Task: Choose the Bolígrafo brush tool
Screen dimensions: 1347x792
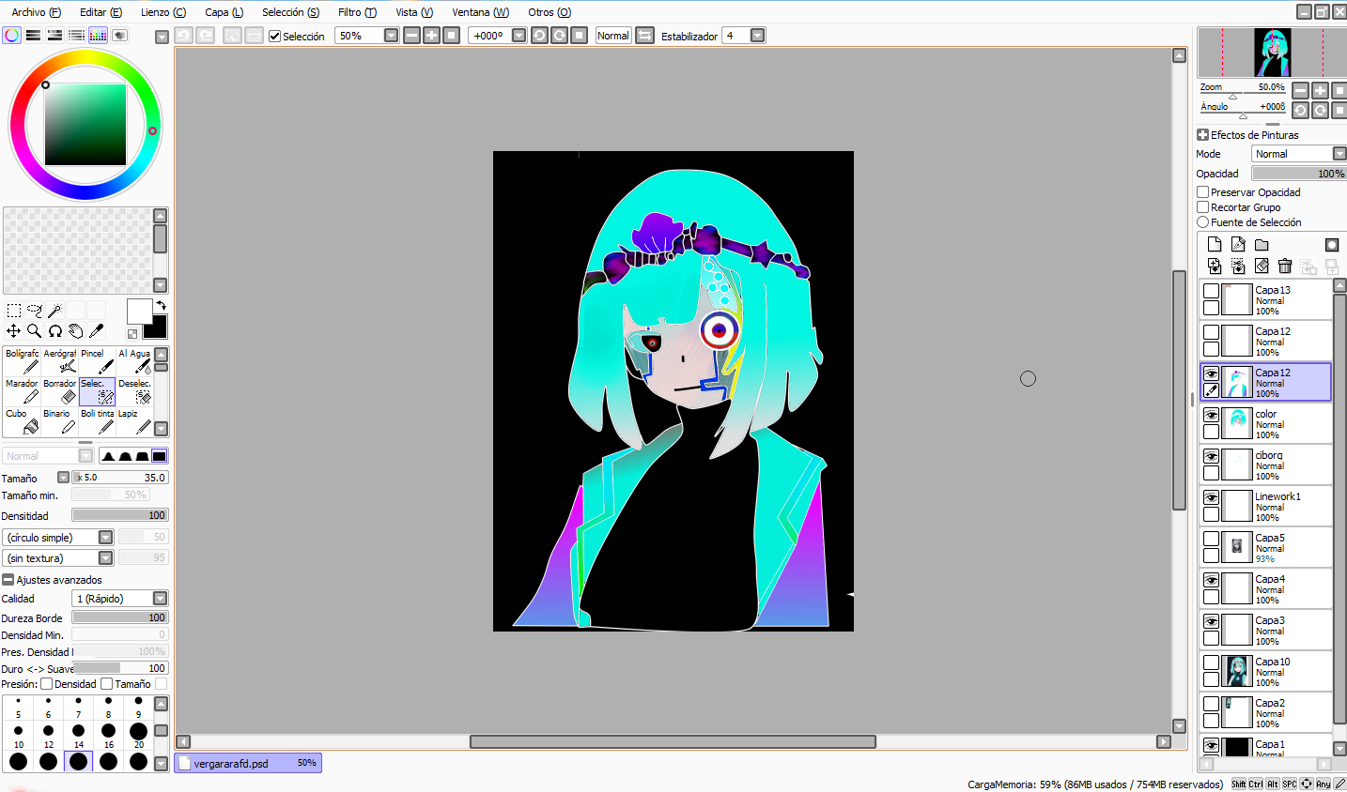Action: (22, 361)
